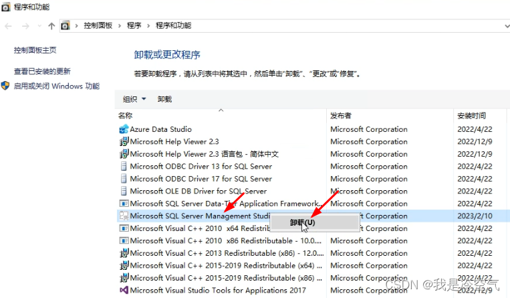Image resolution: width=510 pixels, height=298 pixels.
Task: Click the control panel icon in address bar
Action: [x=66, y=25]
